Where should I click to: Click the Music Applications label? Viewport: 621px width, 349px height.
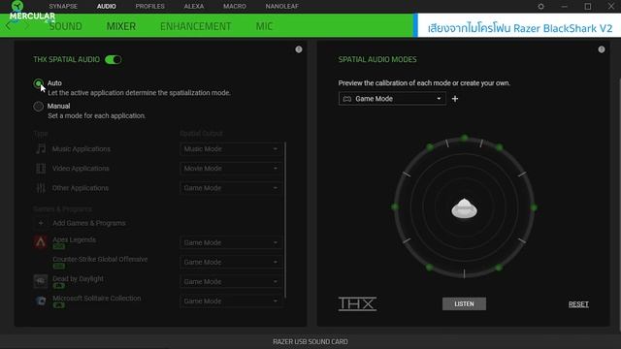coord(82,148)
